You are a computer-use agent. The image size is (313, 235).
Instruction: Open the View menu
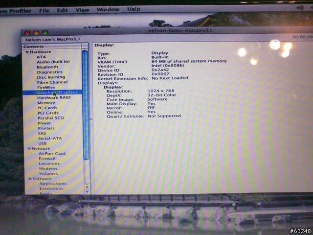(x=83, y=10)
